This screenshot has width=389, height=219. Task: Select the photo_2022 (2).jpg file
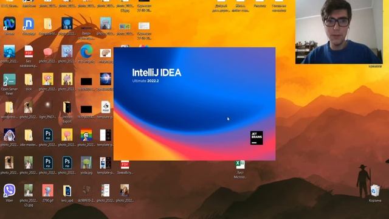[x=29, y=190]
